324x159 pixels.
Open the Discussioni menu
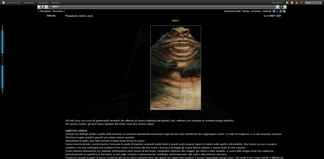pos(43,3)
